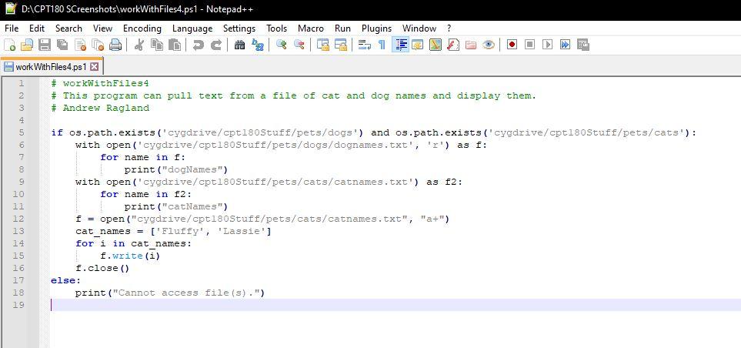Click line number 5 in margin

pos(22,133)
